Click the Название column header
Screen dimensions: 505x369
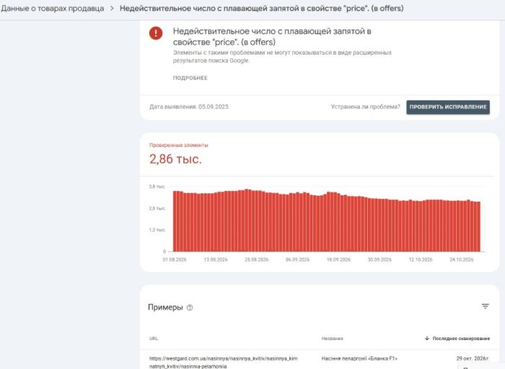[333, 339]
